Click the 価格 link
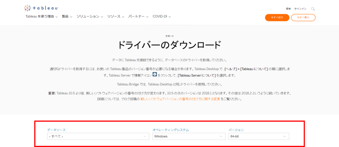 [x=288, y=9]
